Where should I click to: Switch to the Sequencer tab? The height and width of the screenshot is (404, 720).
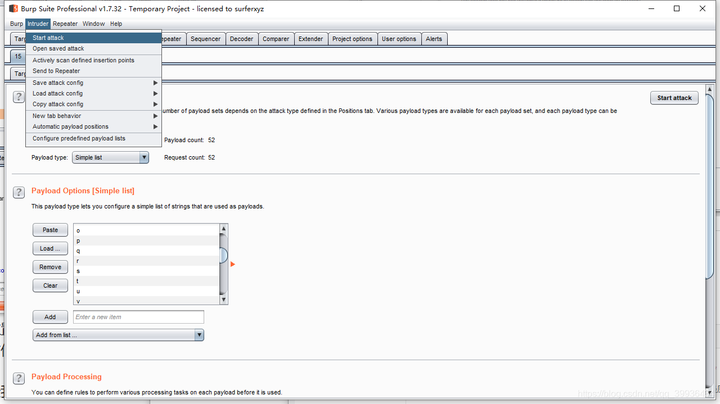click(205, 39)
